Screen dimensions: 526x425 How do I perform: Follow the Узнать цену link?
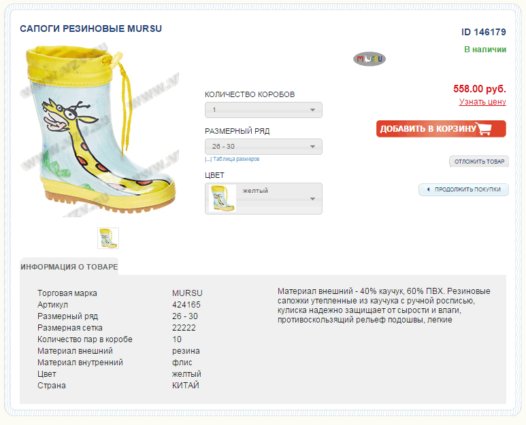pyautogui.click(x=482, y=102)
